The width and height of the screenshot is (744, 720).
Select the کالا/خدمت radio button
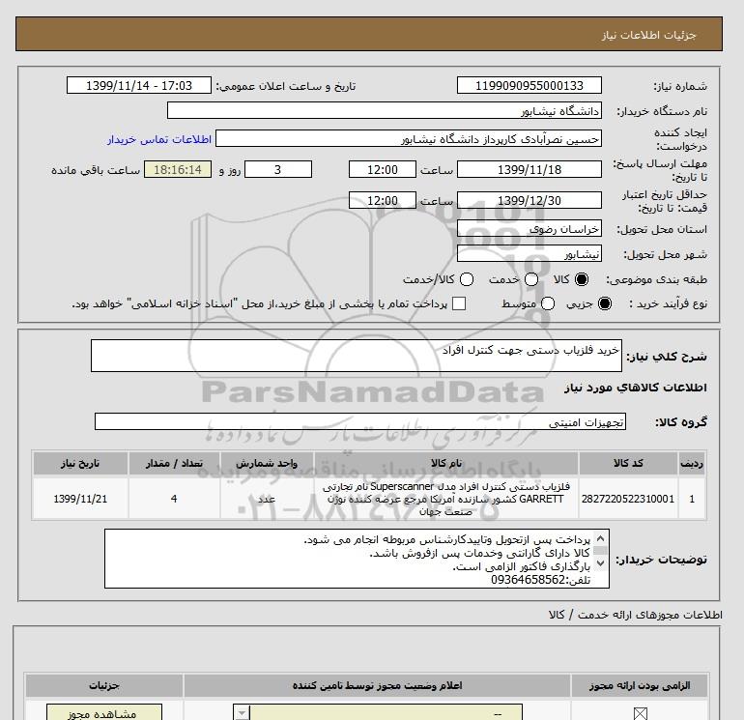pyautogui.click(x=467, y=279)
